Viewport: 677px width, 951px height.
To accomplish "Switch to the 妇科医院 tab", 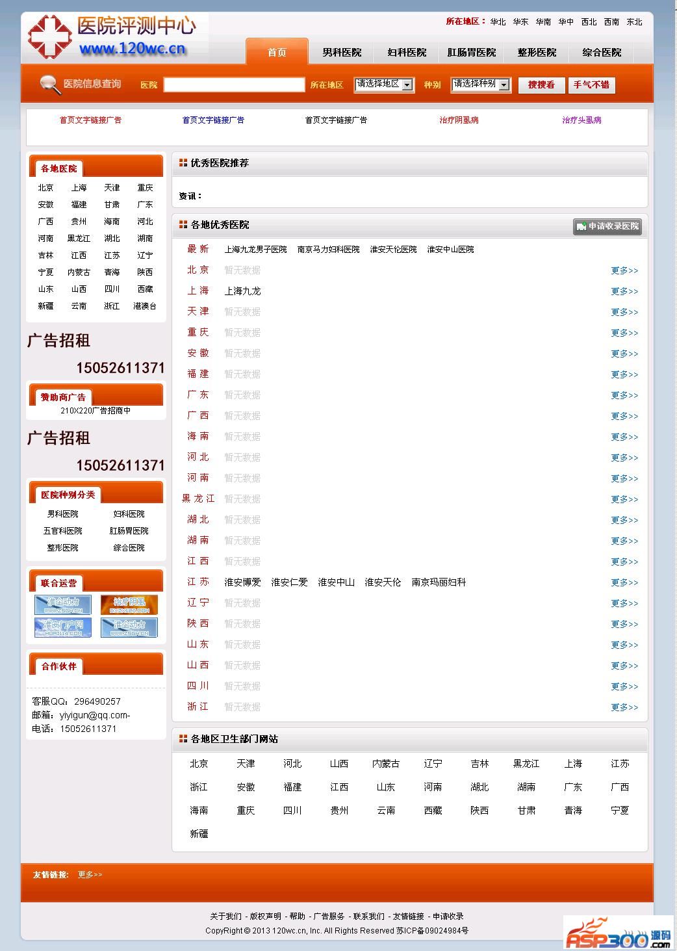I will tap(407, 52).
